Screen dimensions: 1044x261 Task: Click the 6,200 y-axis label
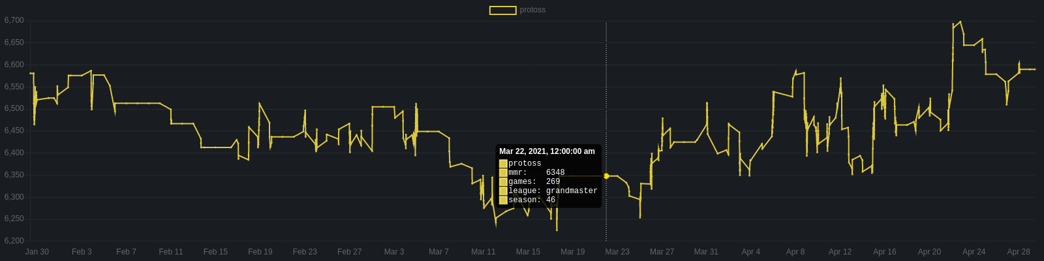[x=14, y=241]
